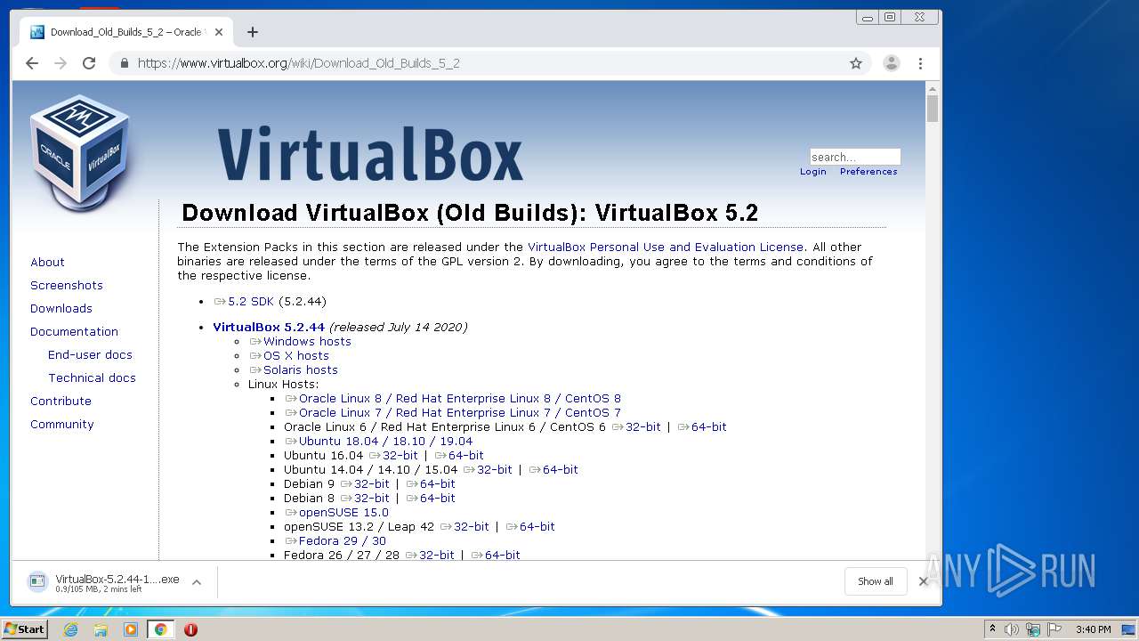This screenshot has height=641, width=1139.
Task: Download Ubuntu 16.04 64-bit package
Action: [x=459, y=455]
